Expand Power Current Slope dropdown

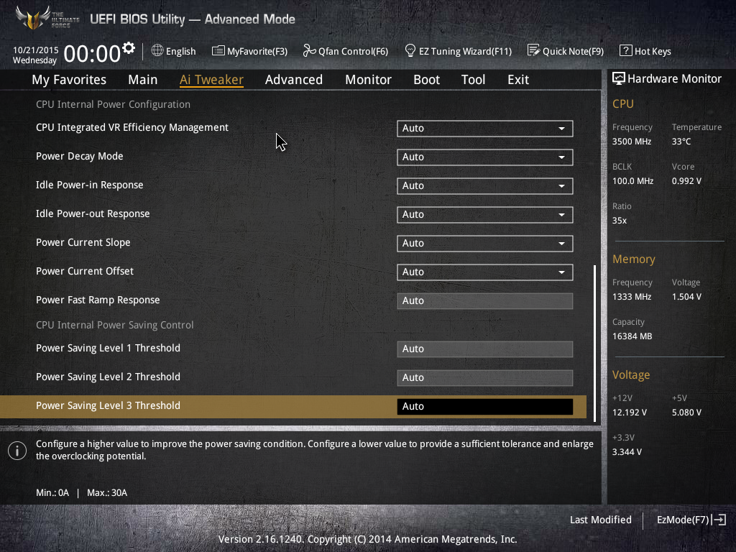pyautogui.click(x=485, y=243)
